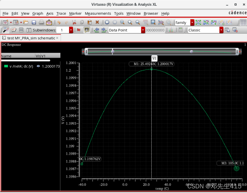Image resolution: width=247 pixels, height=193 pixels.
Task: Click right handle of zoom range slider
Action: pos(237,52)
